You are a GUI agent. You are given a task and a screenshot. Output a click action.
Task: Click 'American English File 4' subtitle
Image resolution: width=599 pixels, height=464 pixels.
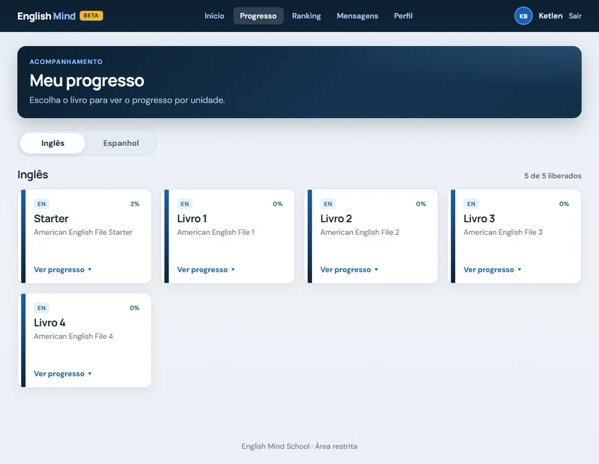click(x=74, y=337)
